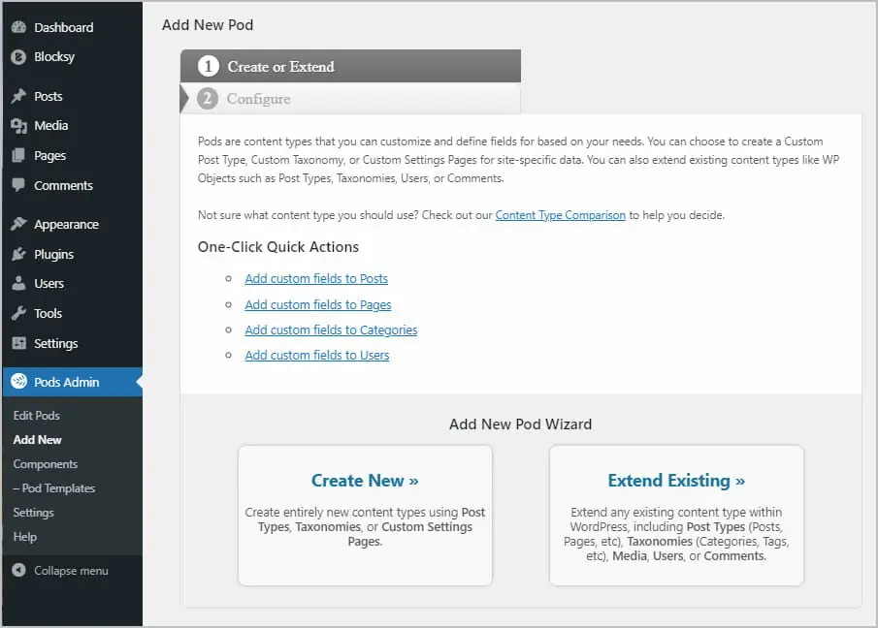Open Pods Settings submenu item
878x628 pixels.
[34, 513]
